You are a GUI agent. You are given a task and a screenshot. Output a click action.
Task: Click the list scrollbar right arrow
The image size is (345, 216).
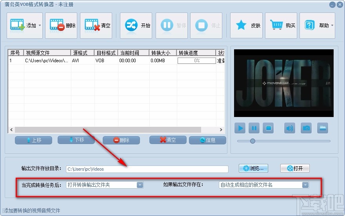click(221, 130)
